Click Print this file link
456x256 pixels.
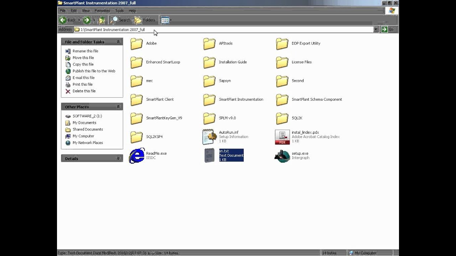[82, 84]
